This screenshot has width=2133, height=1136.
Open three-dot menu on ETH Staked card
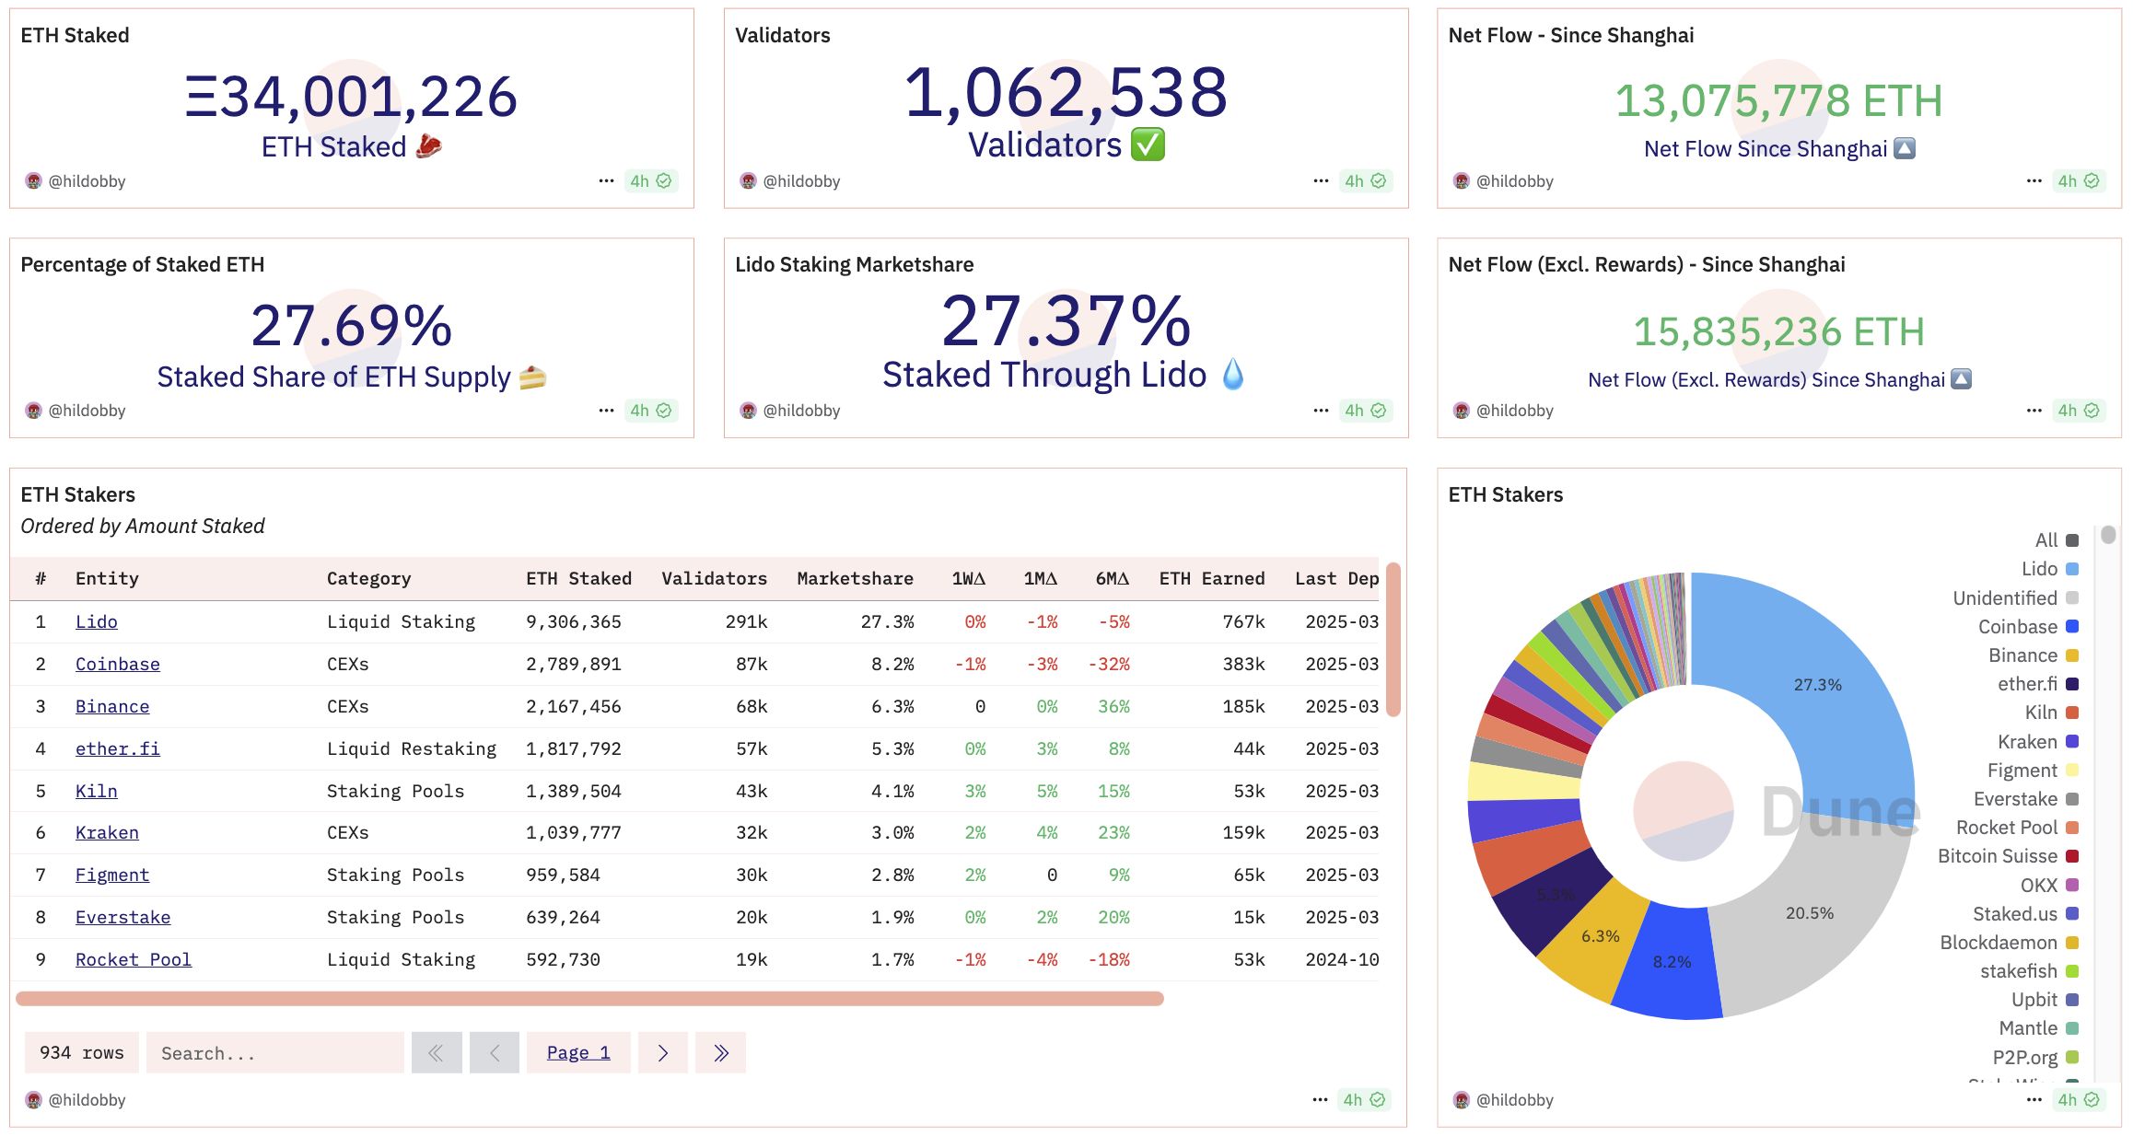tap(605, 181)
